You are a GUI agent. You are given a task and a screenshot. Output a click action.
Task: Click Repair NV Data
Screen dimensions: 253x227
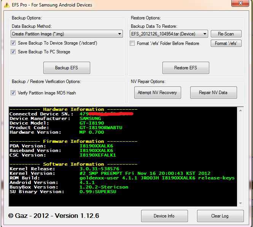pyautogui.click(x=213, y=93)
